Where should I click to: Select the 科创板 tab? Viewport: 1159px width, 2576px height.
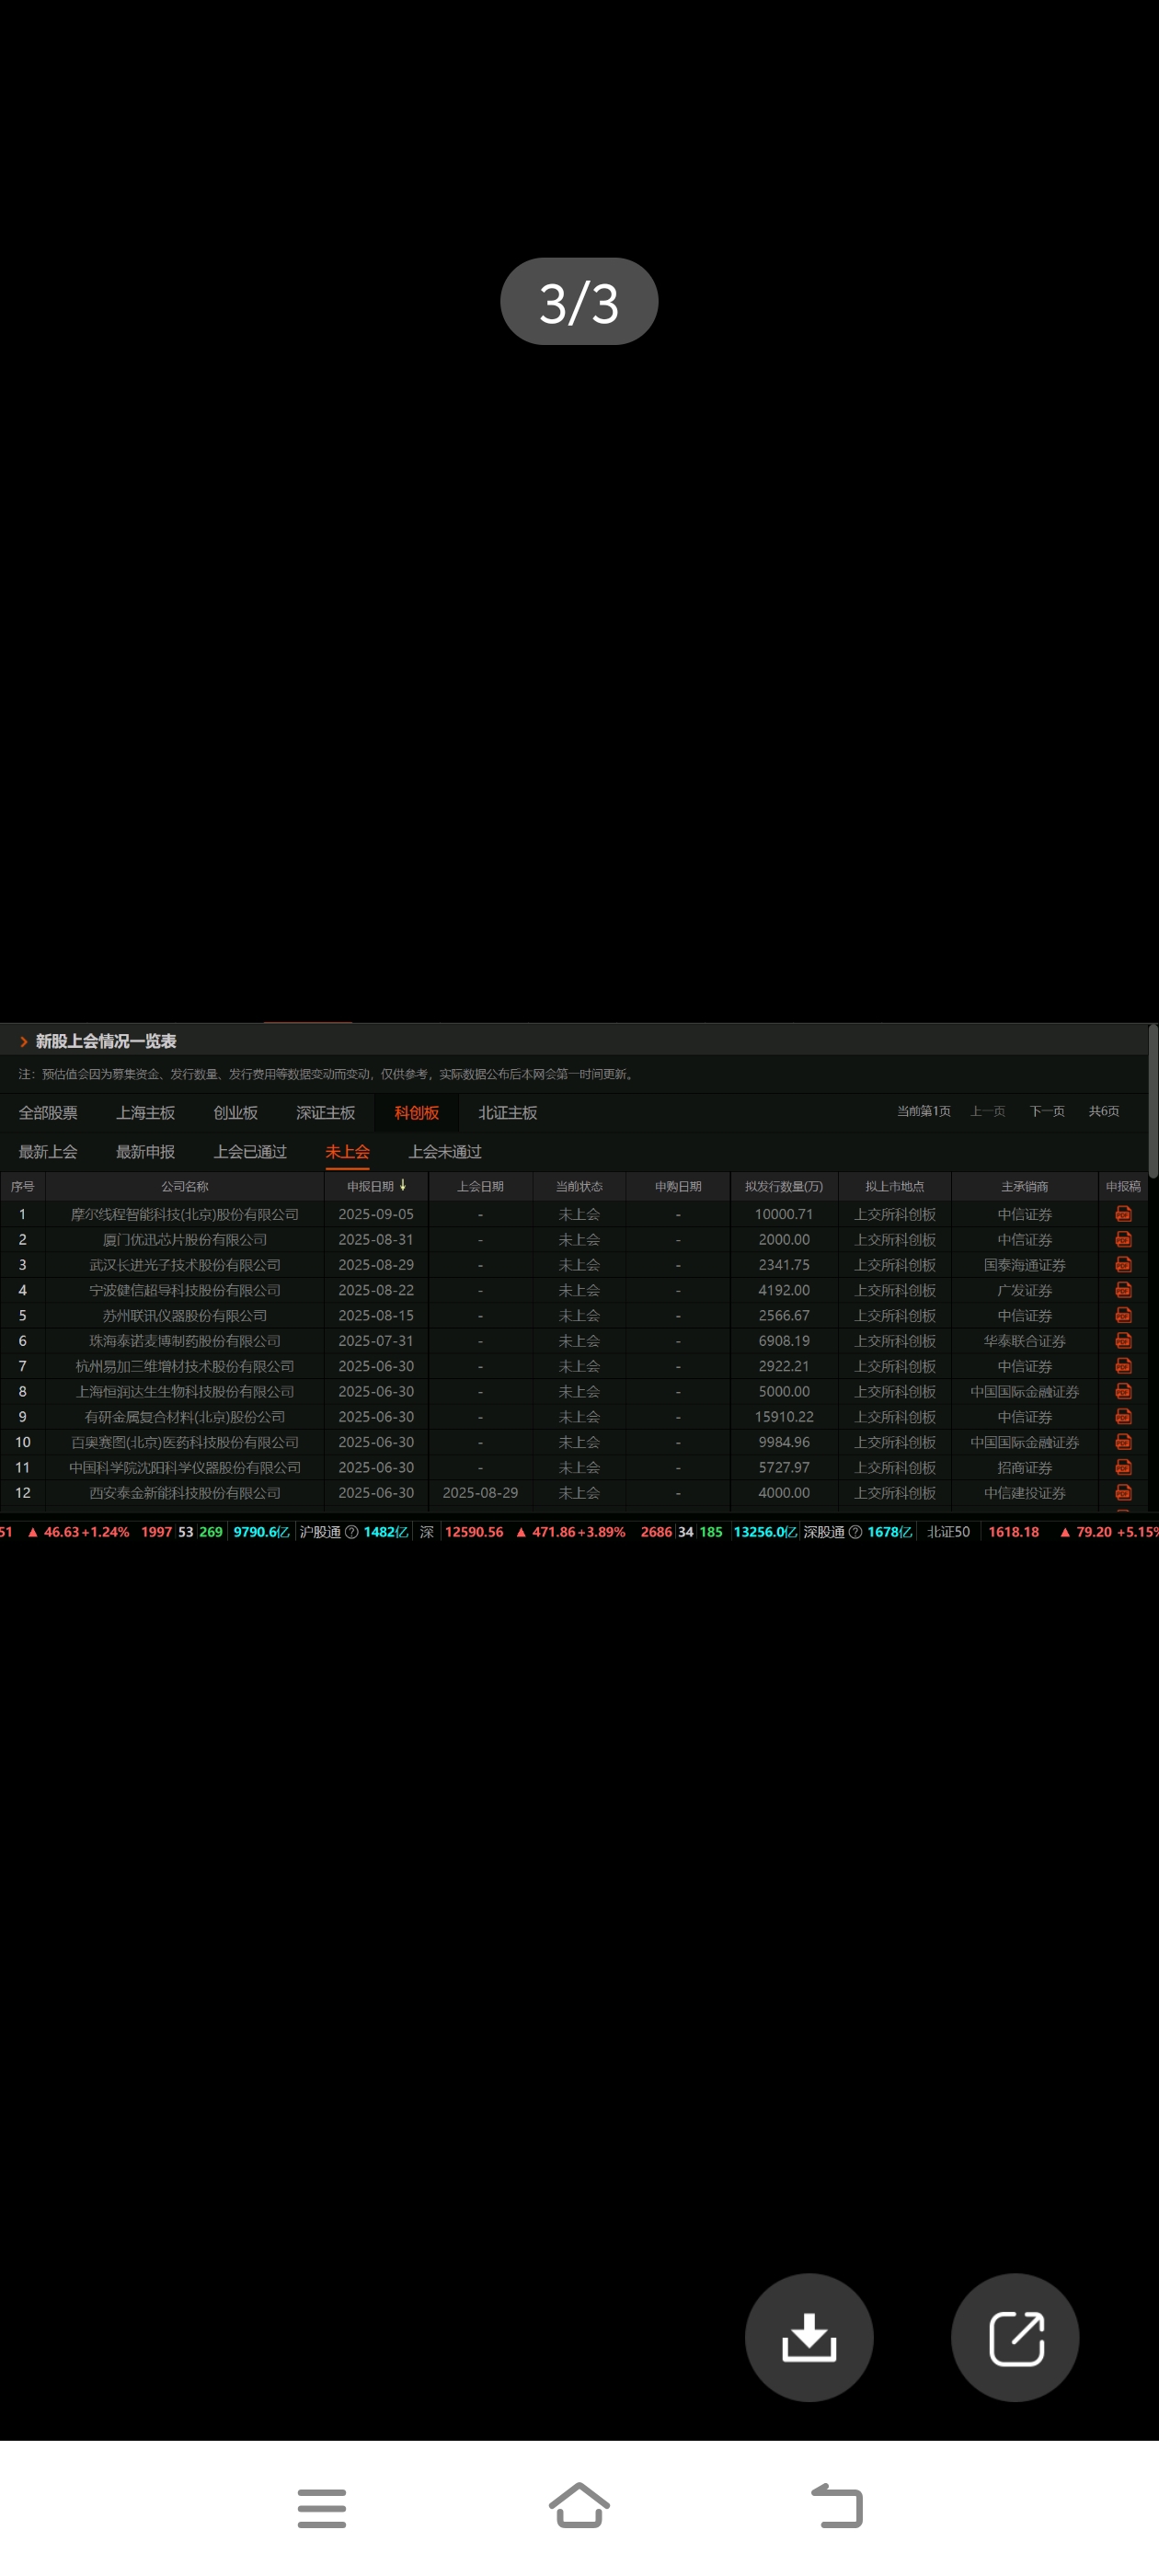pyautogui.click(x=416, y=1113)
